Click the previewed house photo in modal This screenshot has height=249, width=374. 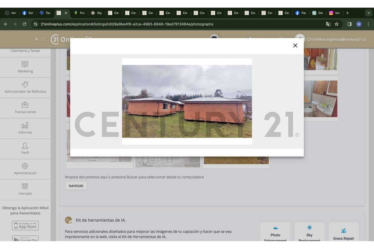[187, 101]
